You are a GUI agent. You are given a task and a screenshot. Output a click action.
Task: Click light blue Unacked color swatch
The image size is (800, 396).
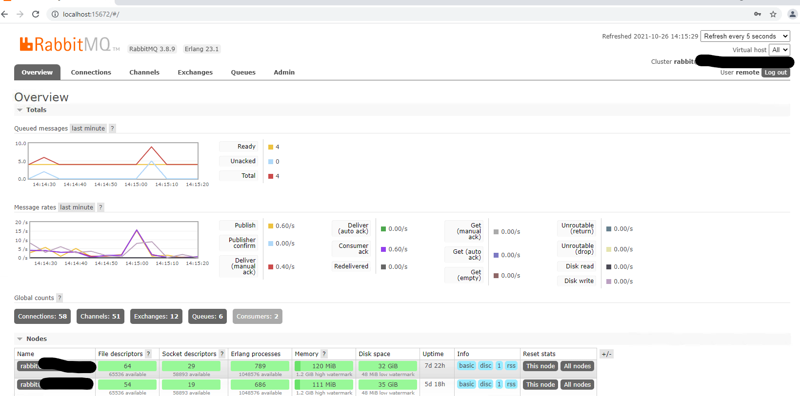(271, 162)
